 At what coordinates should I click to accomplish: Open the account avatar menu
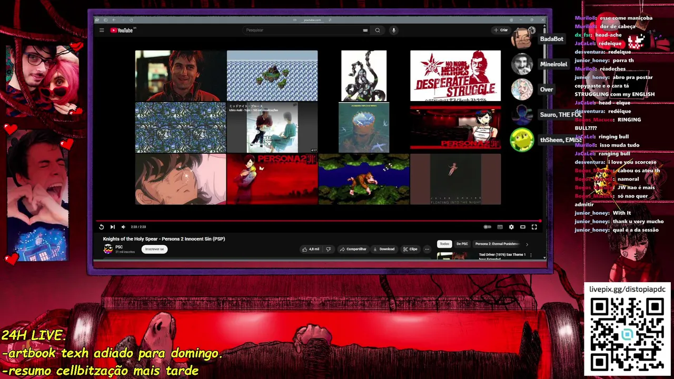[x=532, y=30]
